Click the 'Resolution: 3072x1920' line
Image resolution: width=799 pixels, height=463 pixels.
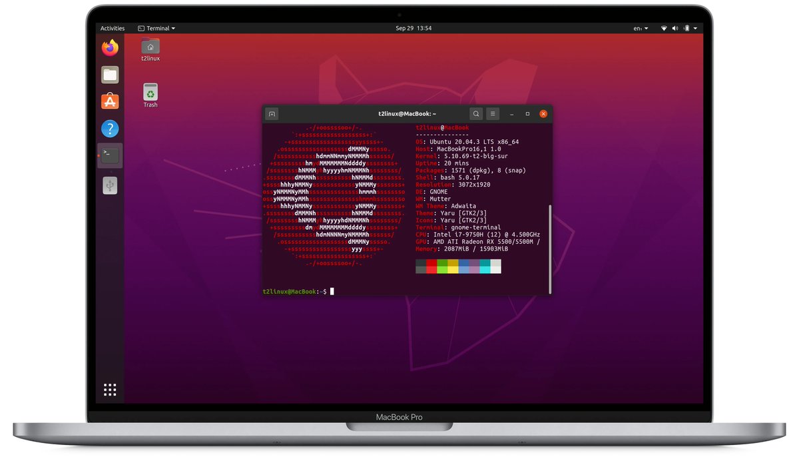[453, 185]
